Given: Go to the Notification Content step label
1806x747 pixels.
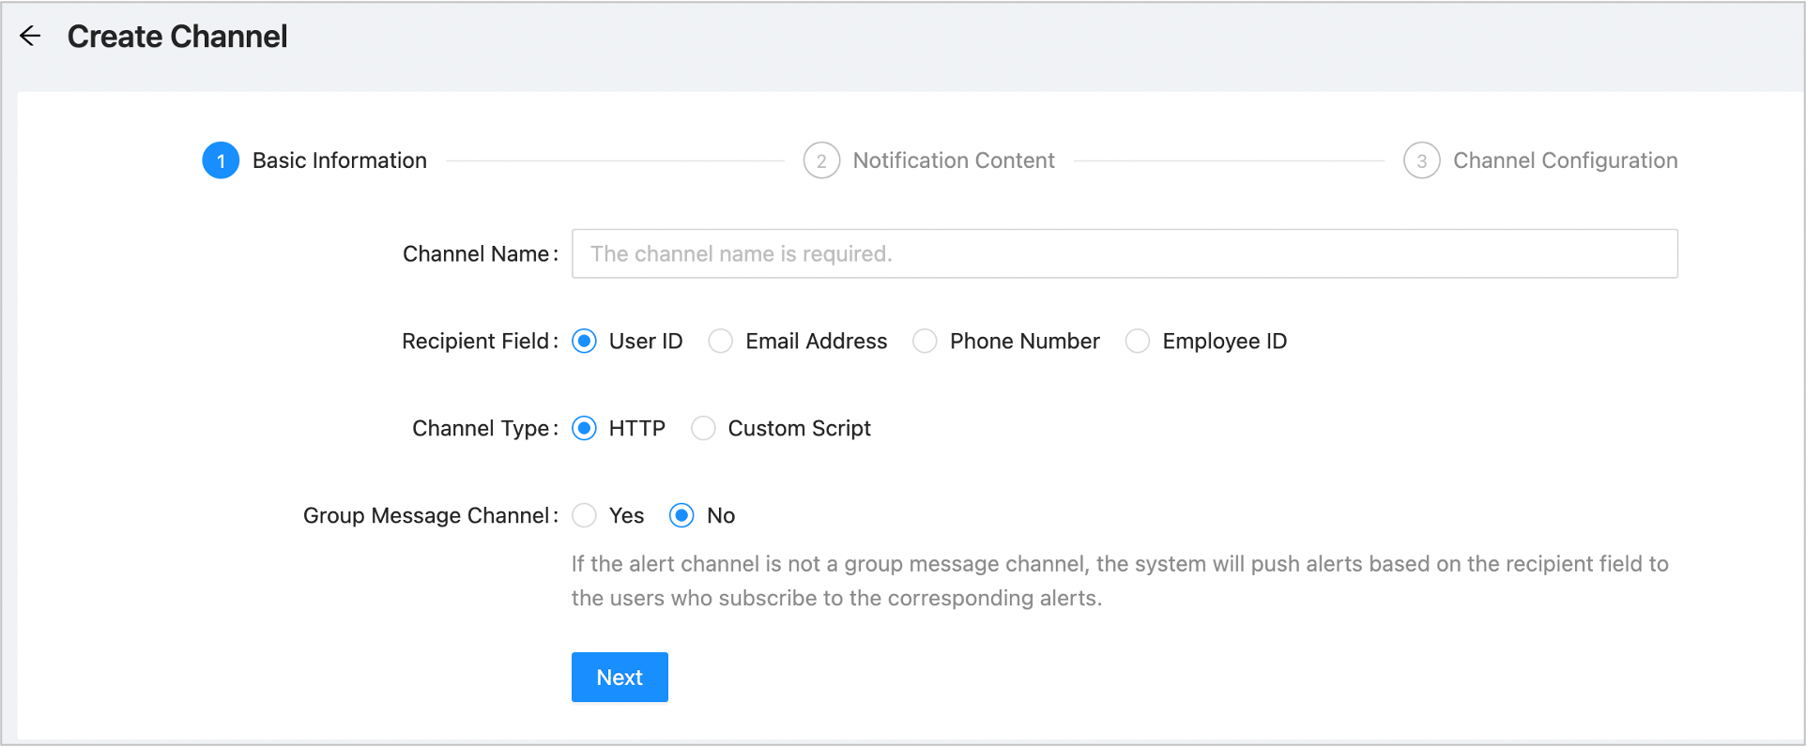Looking at the screenshot, I should pyautogui.click(x=953, y=160).
